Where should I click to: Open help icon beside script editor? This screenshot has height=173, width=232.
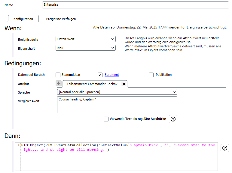(x=224, y=148)
